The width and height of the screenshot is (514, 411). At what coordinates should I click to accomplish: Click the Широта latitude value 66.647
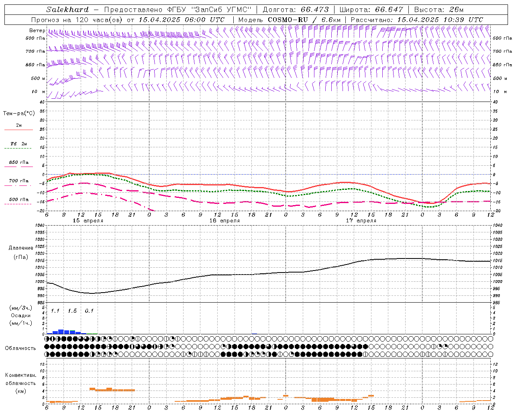click(x=389, y=10)
